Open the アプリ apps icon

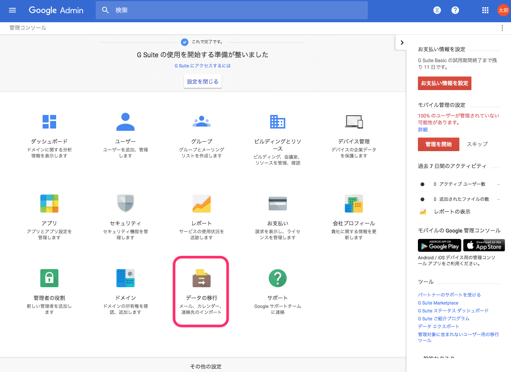(x=49, y=204)
